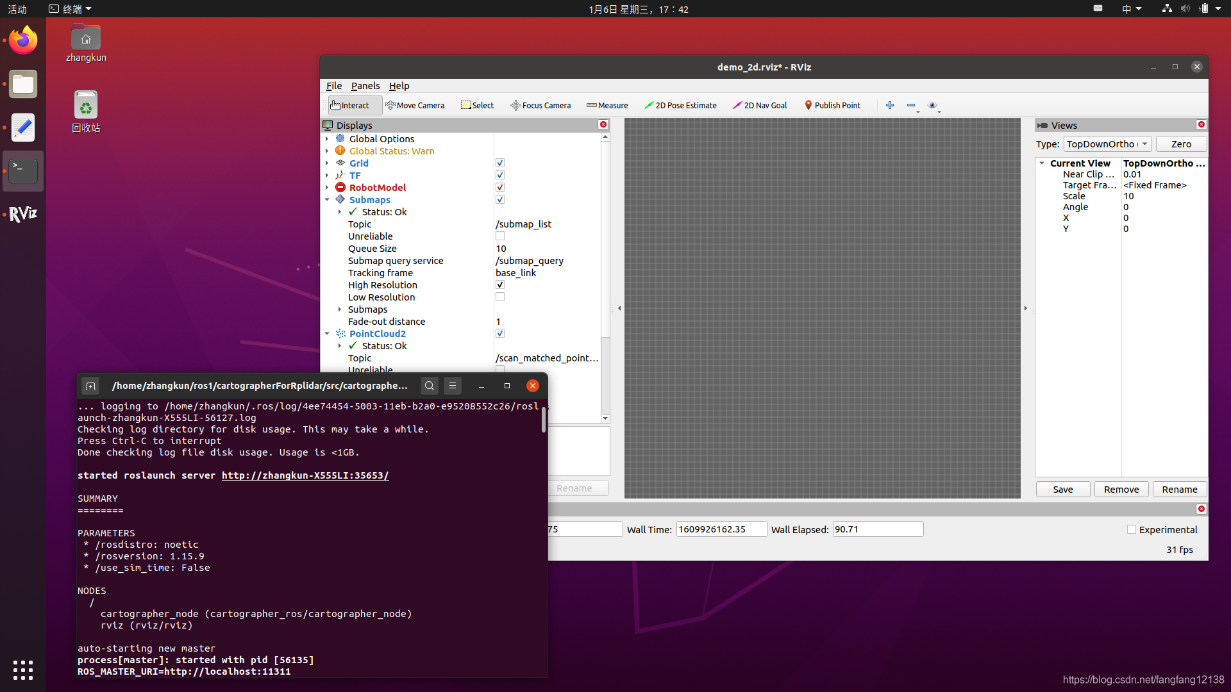Open the terminal app menu in top bar
The width and height of the screenshot is (1231, 692).
71,9
